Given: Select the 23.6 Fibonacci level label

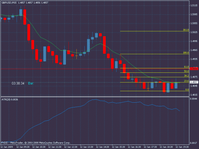Looking at the screenshot, I should pos(186,81).
